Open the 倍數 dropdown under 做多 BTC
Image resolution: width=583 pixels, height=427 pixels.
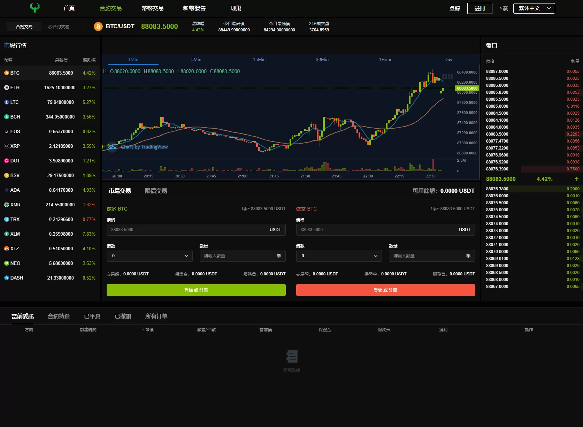click(149, 256)
